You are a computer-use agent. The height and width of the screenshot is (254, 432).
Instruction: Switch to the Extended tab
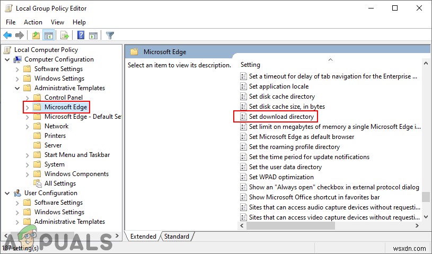(143, 237)
